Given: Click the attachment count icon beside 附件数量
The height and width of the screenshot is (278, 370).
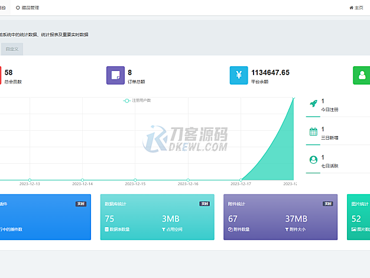Looking at the screenshot, I should 230,229.
